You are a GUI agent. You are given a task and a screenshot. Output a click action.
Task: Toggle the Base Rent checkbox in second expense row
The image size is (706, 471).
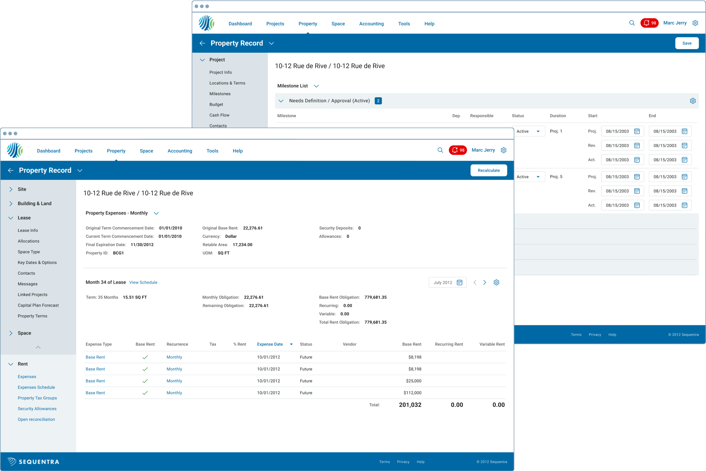tap(144, 369)
